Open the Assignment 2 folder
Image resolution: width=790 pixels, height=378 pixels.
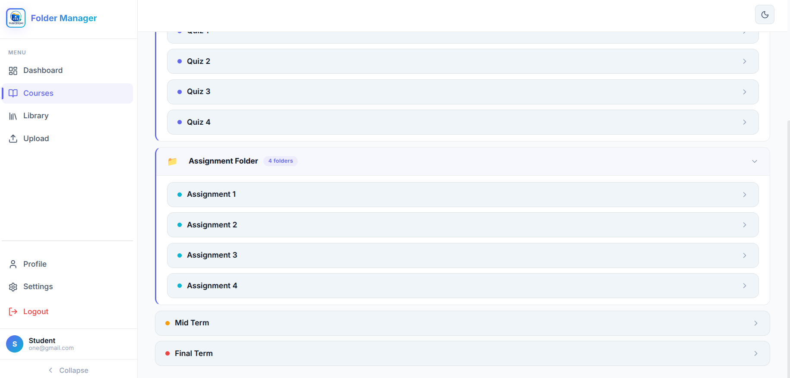(463, 225)
